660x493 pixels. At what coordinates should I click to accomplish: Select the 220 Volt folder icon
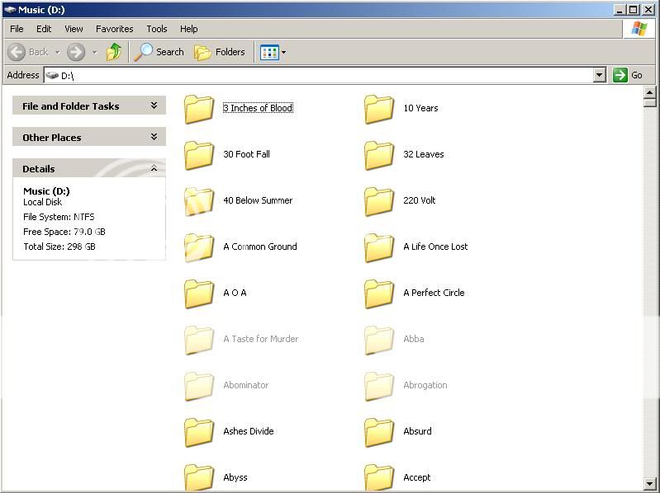click(x=379, y=201)
